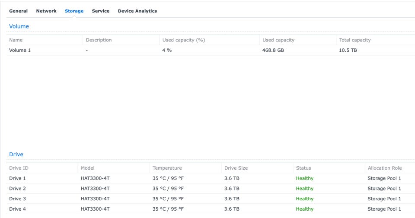Sort volumes by Name column header
This screenshot has width=415, height=218.
click(16, 40)
